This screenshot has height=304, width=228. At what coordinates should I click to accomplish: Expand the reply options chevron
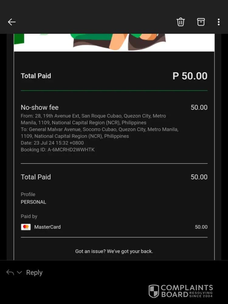point(19,272)
